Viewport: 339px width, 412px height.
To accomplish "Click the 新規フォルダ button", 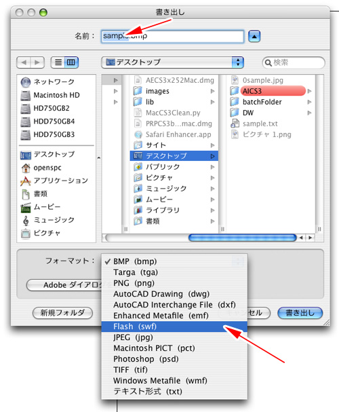I will [62, 313].
